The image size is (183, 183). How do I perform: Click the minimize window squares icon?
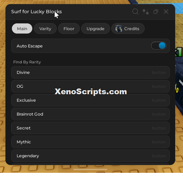[x=156, y=12]
